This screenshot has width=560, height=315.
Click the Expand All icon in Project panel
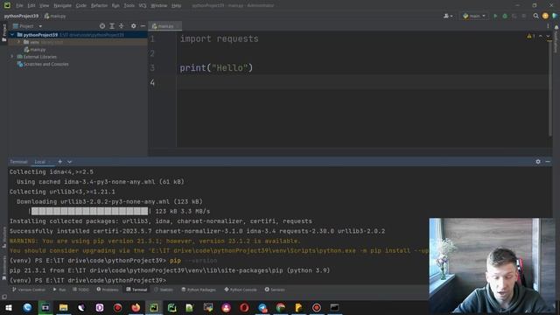112,26
